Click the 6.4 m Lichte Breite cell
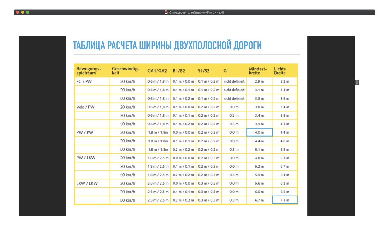The image size is (389, 235). [x=285, y=175]
